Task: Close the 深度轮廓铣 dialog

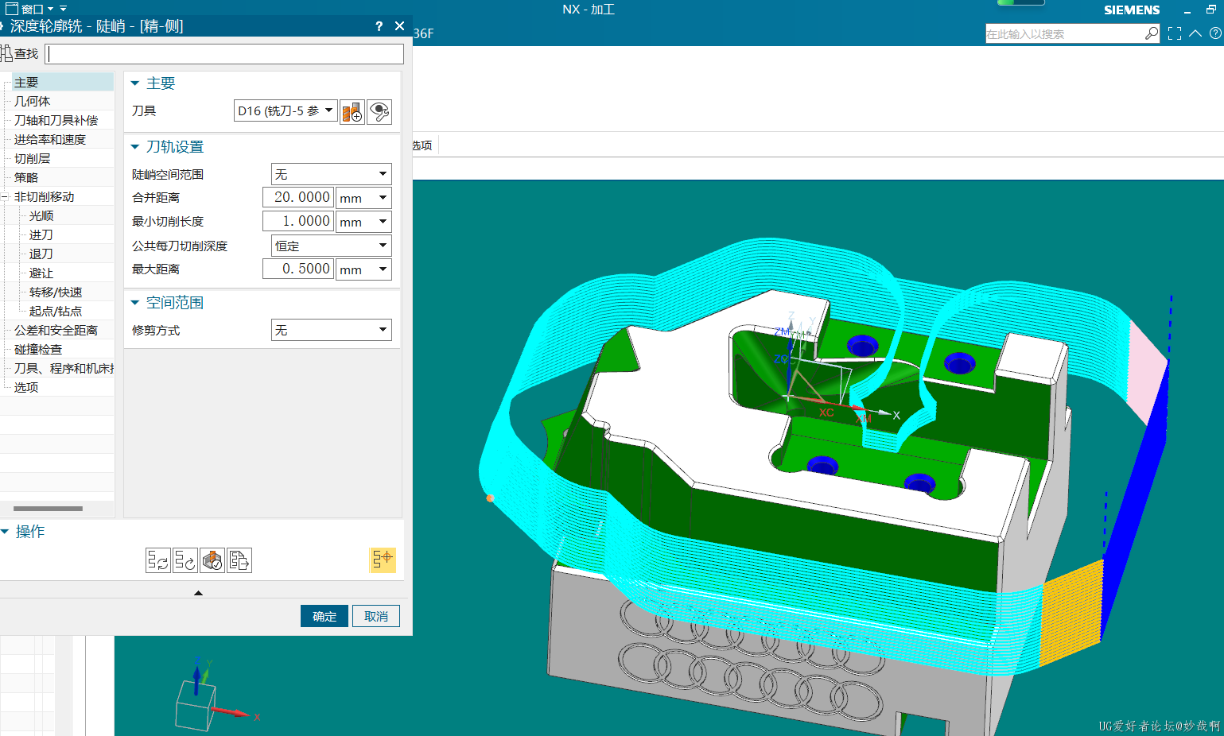Action: pyautogui.click(x=399, y=26)
